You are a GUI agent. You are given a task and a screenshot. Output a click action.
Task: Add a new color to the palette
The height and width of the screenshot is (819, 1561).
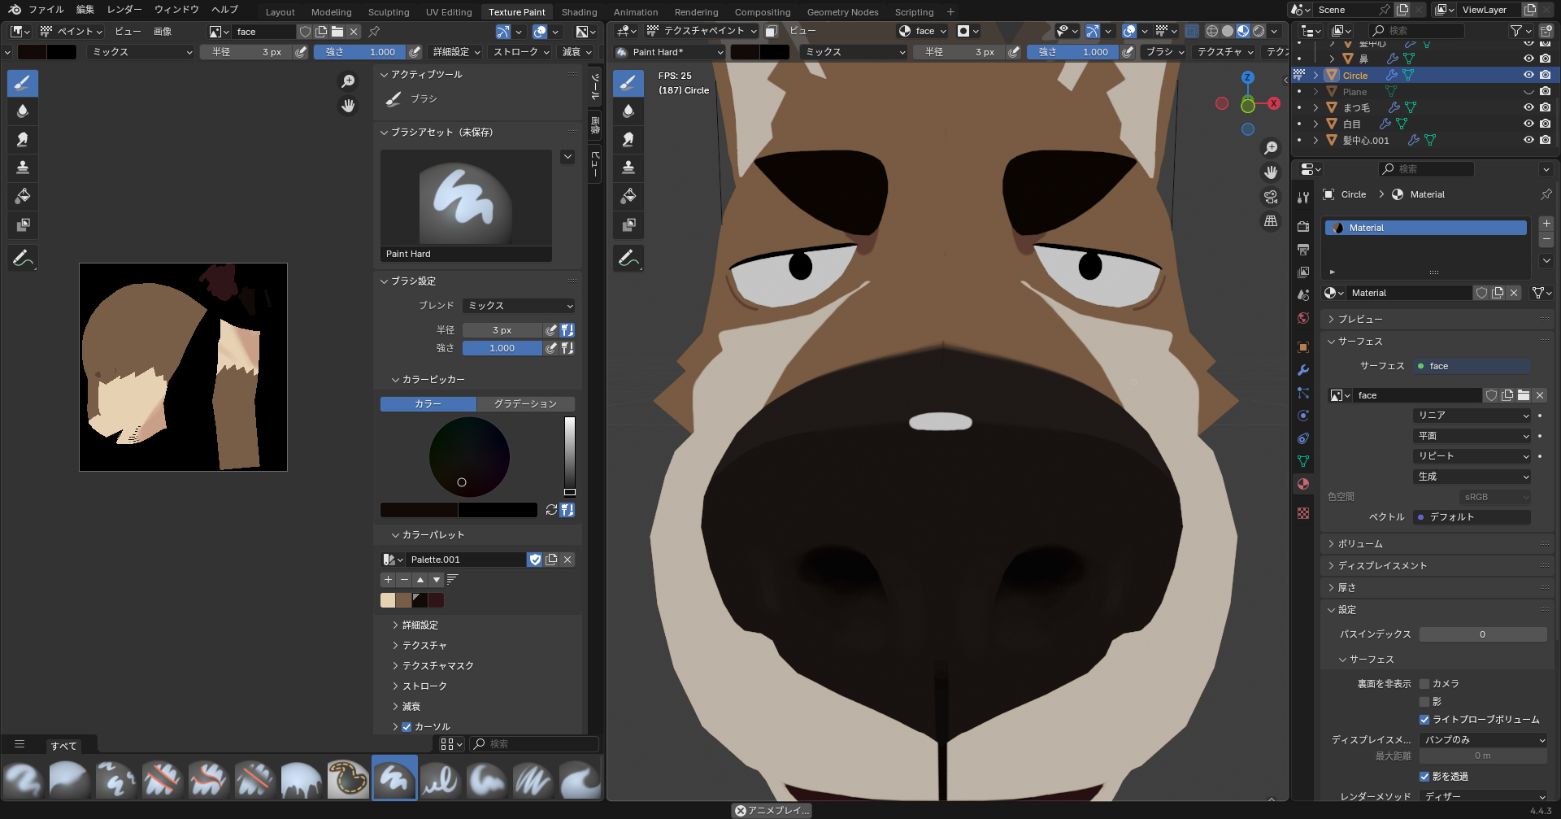tap(388, 580)
